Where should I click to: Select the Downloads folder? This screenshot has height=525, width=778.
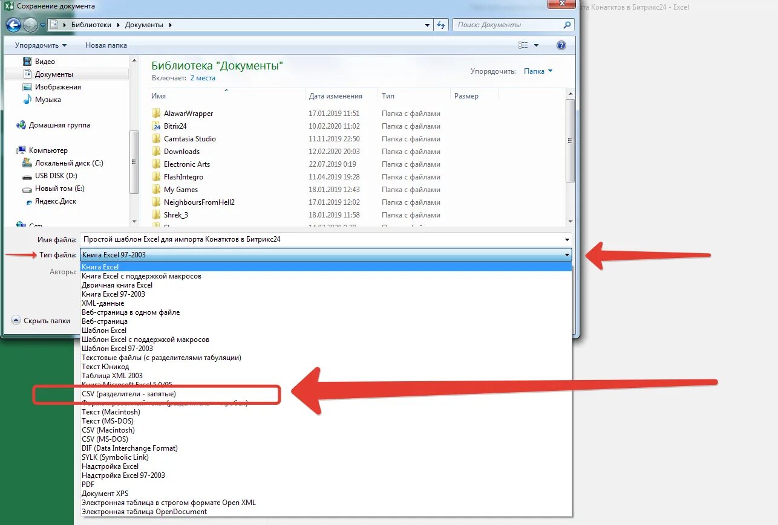[181, 152]
